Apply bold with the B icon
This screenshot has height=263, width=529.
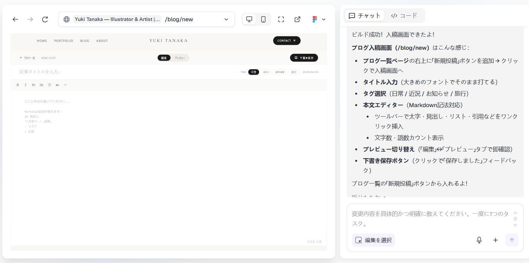coord(18,85)
